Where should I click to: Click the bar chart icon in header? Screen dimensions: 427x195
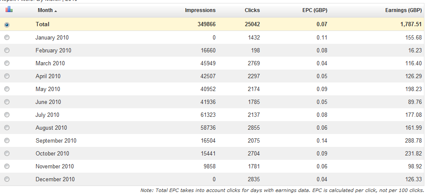point(9,9)
